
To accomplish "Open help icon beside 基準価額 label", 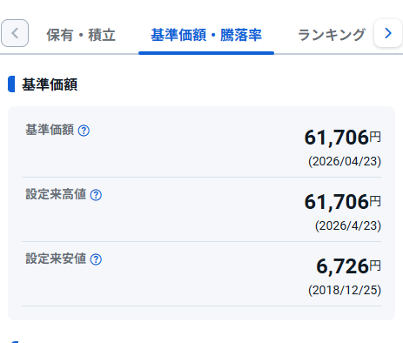I will (84, 131).
